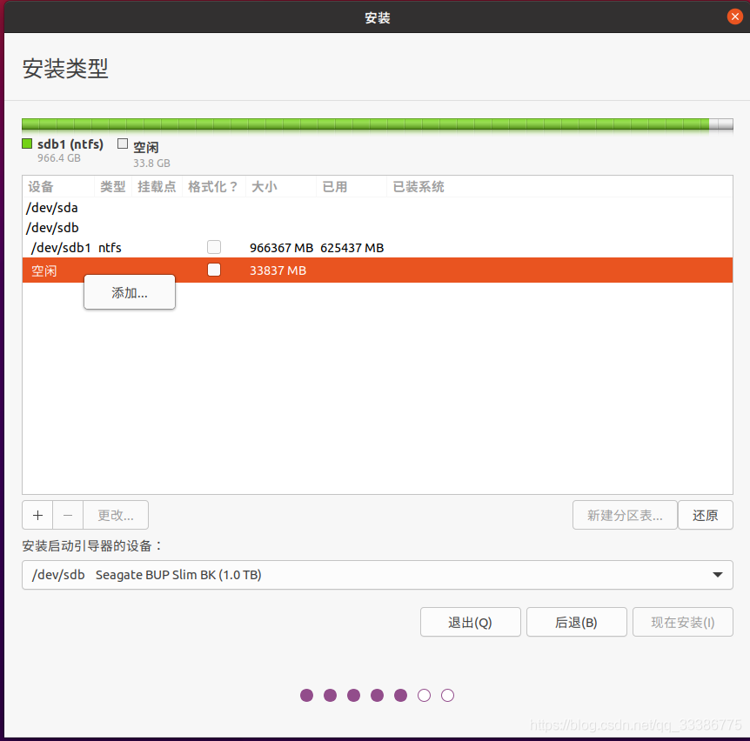Select the /dev/sda device row
The height and width of the screenshot is (741, 750).
[377, 208]
